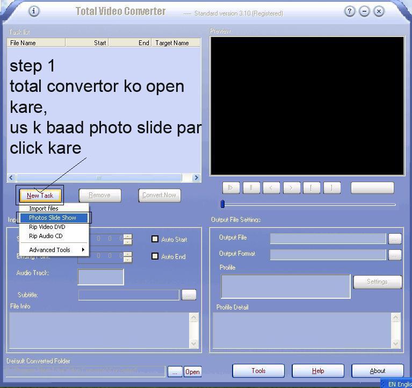Click the Default Converted Folder path field
Image resolution: width=412 pixels, height=388 pixels.
click(85, 371)
